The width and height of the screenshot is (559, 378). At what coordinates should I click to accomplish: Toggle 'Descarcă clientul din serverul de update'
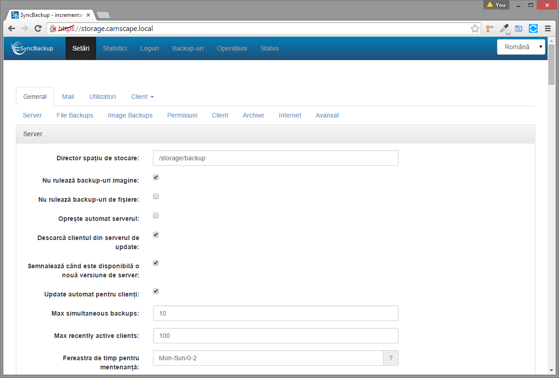[156, 235]
